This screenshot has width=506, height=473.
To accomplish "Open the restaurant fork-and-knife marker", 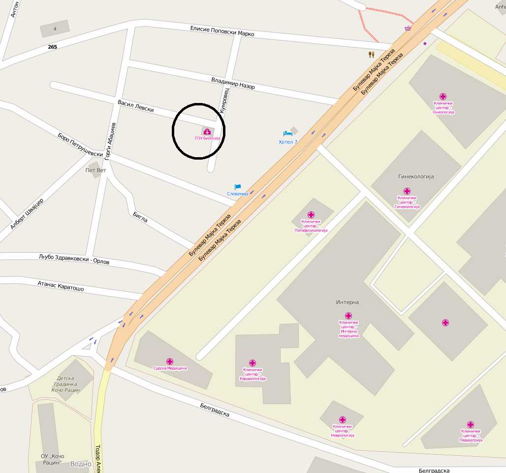I will click(372, 54).
